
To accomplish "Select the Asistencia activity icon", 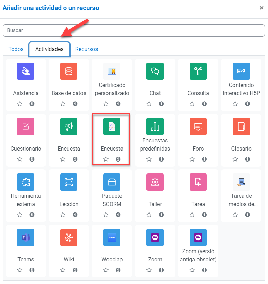I will tap(26, 71).
